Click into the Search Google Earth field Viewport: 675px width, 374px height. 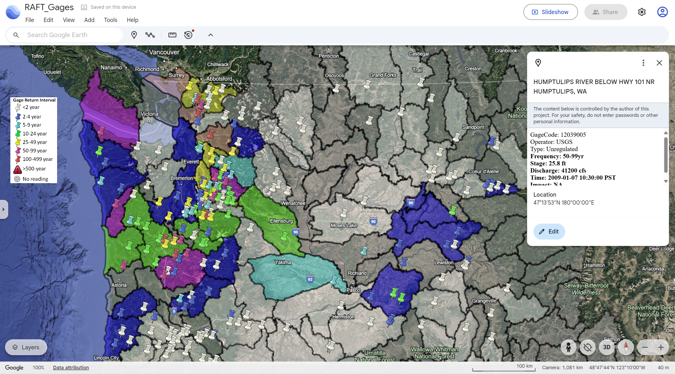click(65, 35)
